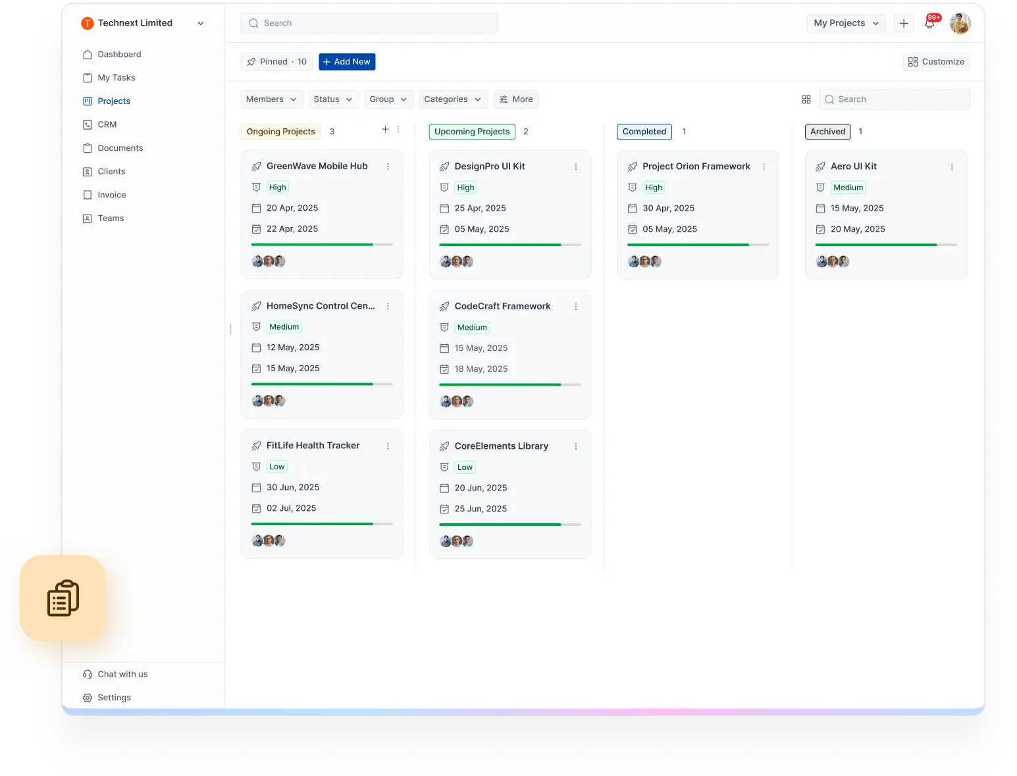Open the CoreElements Library project title

click(x=502, y=446)
